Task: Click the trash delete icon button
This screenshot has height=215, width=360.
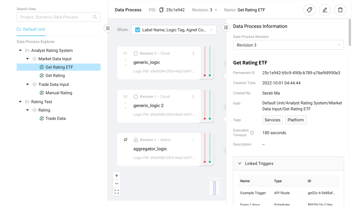Action: click(x=340, y=10)
